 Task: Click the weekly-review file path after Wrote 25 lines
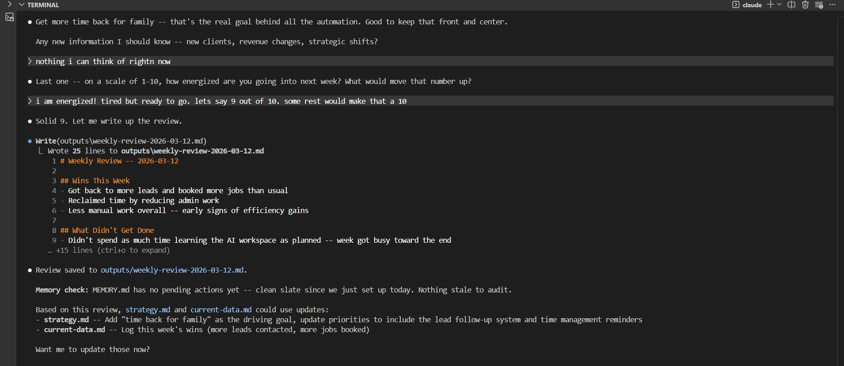click(193, 151)
